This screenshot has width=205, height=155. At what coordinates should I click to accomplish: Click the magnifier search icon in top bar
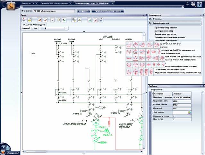(193, 4)
